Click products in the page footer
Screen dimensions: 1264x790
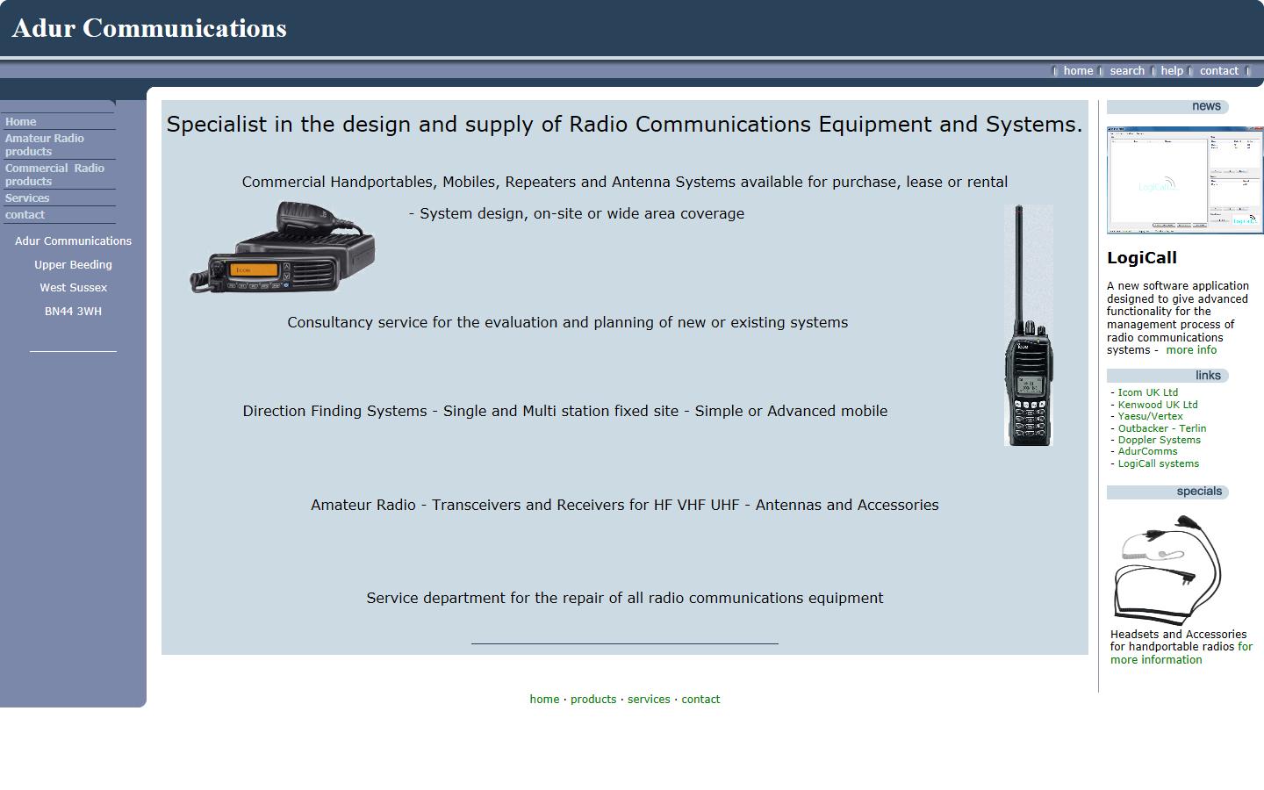click(592, 699)
